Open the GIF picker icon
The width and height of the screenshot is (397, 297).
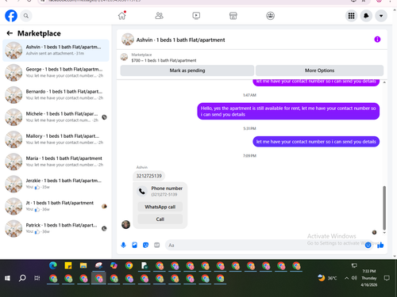point(157,246)
